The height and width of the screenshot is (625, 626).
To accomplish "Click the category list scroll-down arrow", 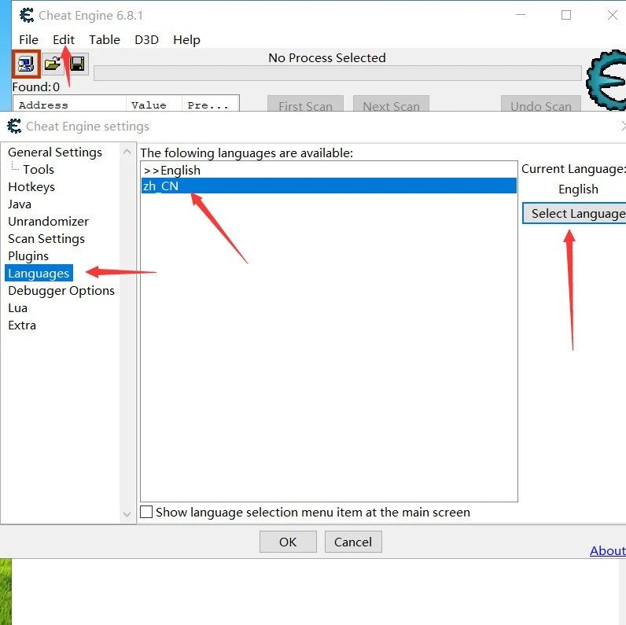I will coord(127,514).
